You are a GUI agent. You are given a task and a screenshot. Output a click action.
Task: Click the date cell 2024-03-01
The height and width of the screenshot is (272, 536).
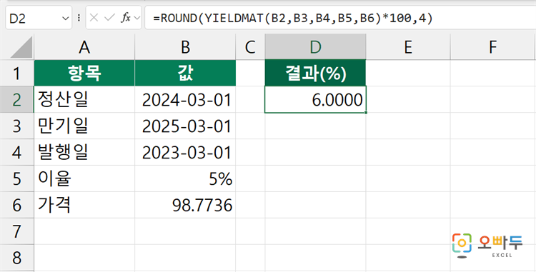(x=185, y=100)
